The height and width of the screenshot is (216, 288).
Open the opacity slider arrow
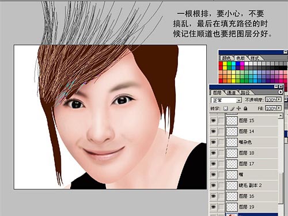(x=279, y=100)
